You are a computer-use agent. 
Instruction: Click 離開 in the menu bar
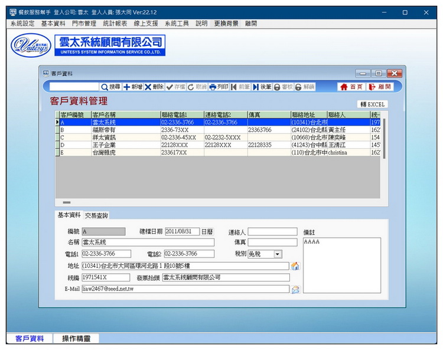pyautogui.click(x=251, y=24)
